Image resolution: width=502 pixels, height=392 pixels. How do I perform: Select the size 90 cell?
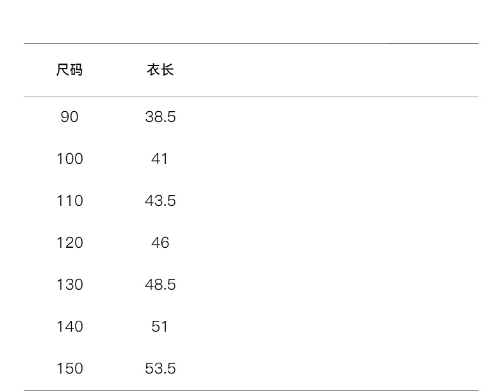69,117
